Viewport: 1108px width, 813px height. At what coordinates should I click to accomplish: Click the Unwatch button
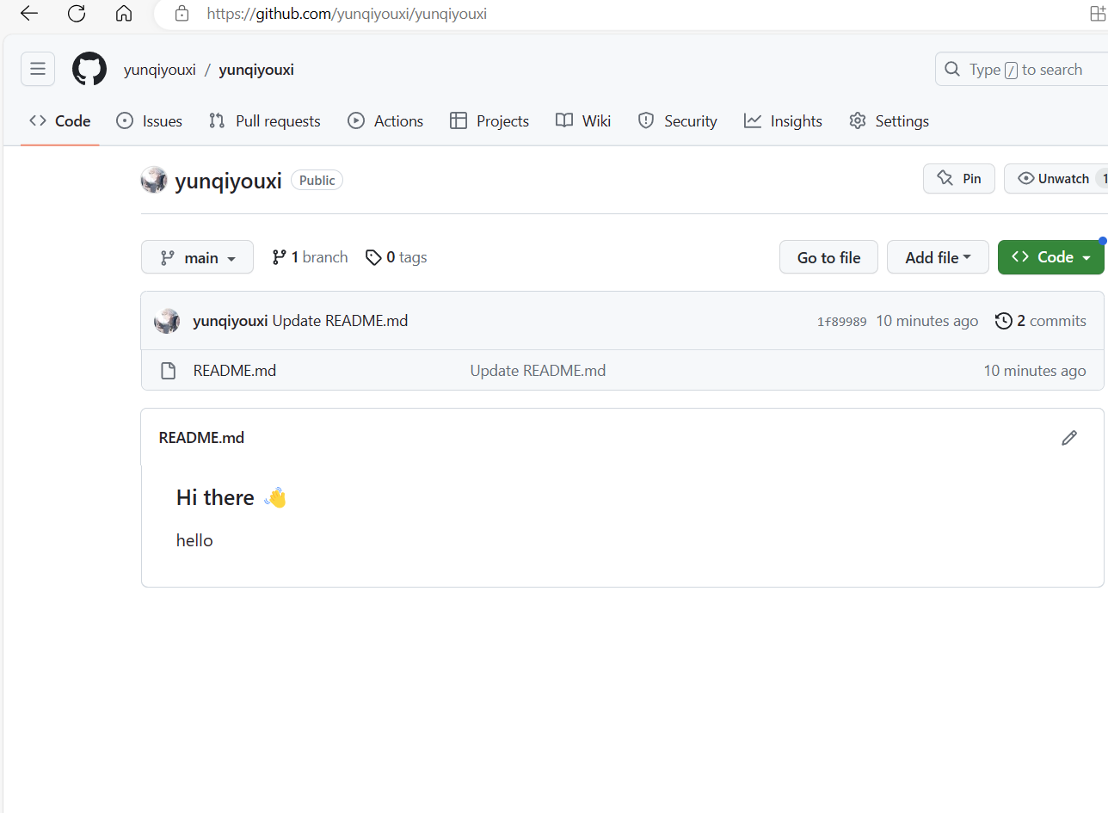pos(1056,178)
